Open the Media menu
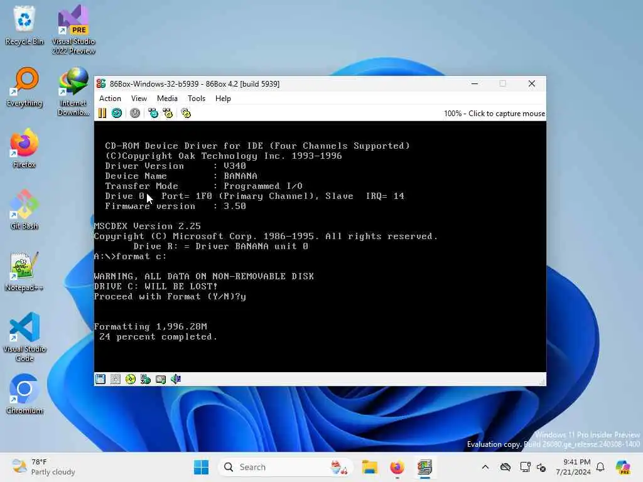Image resolution: width=643 pixels, height=482 pixels. pyautogui.click(x=167, y=99)
